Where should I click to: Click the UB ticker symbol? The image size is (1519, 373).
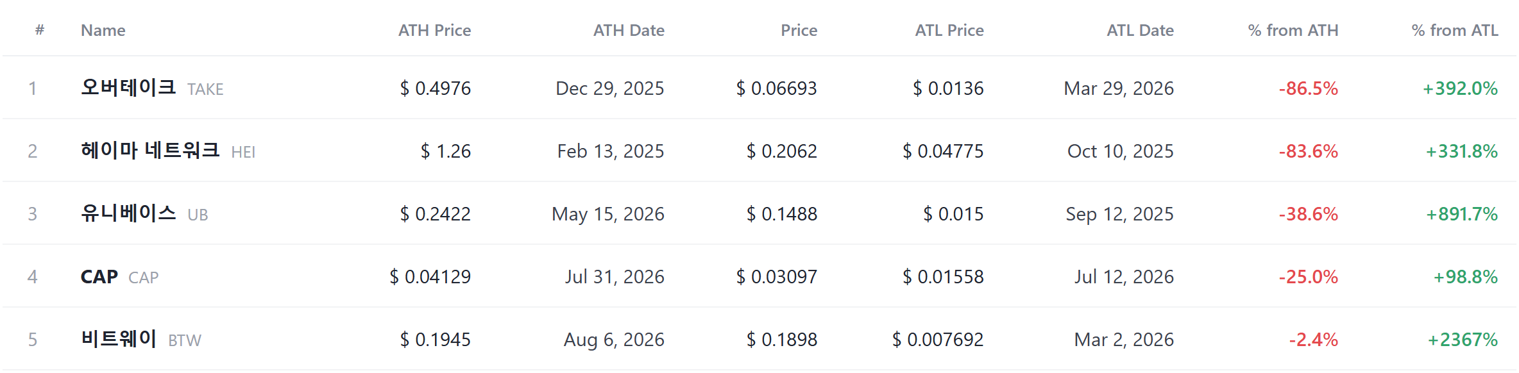[x=198, y=215]
